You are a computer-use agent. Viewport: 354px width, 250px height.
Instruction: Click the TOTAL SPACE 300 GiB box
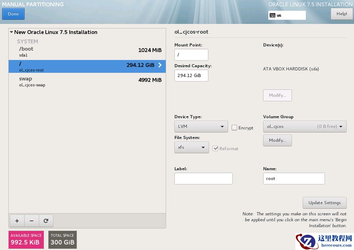(x=63, y=240)
